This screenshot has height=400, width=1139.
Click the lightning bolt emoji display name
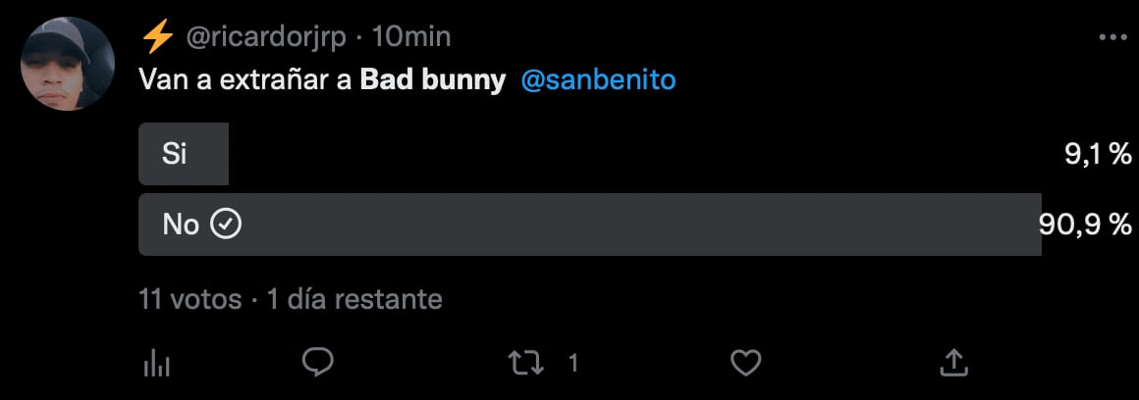pos(156,37)
